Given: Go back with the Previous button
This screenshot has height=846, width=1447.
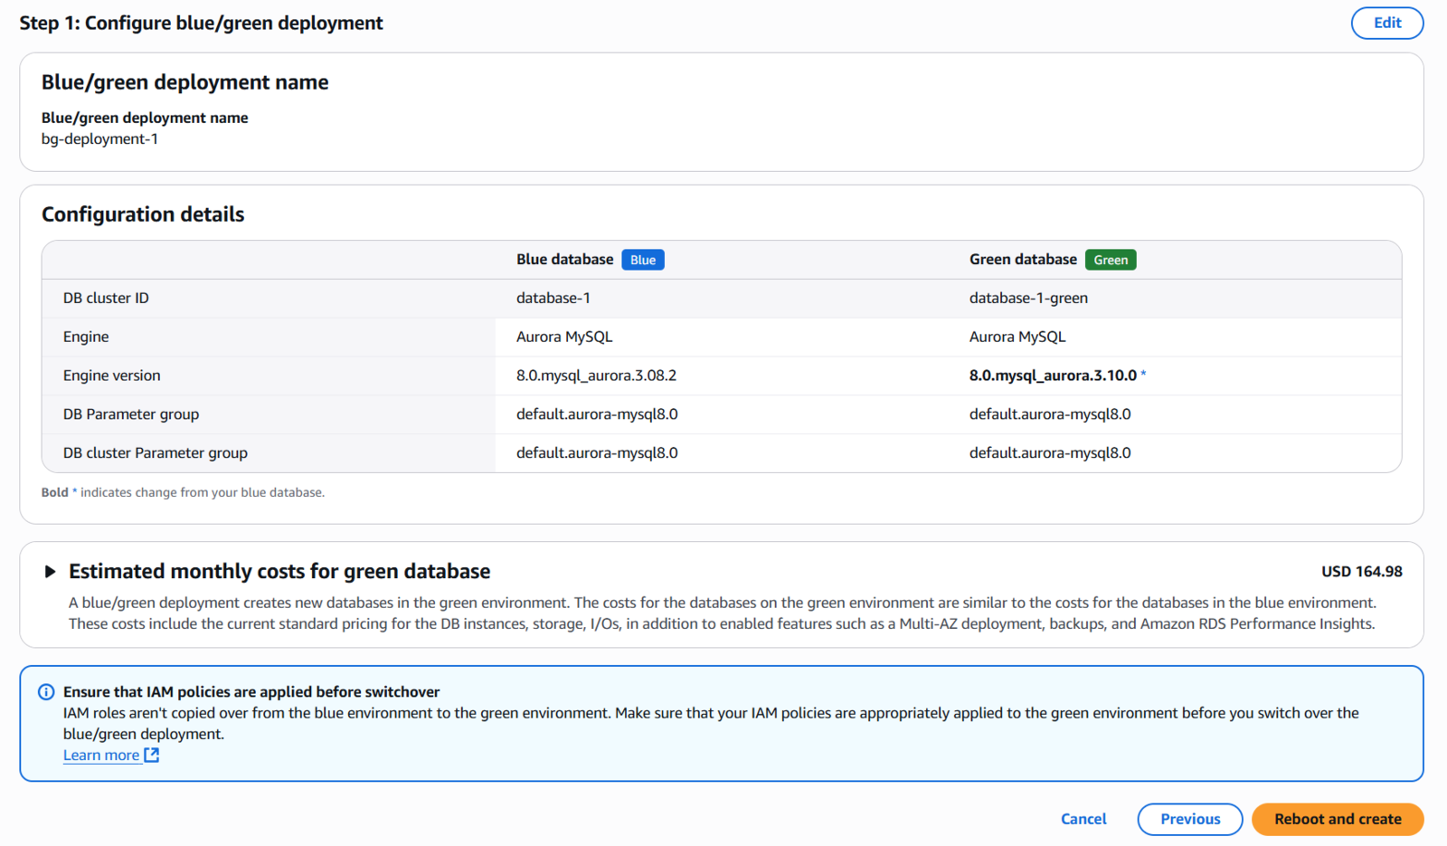Looking at the screenshot, I should point(1190,820).
